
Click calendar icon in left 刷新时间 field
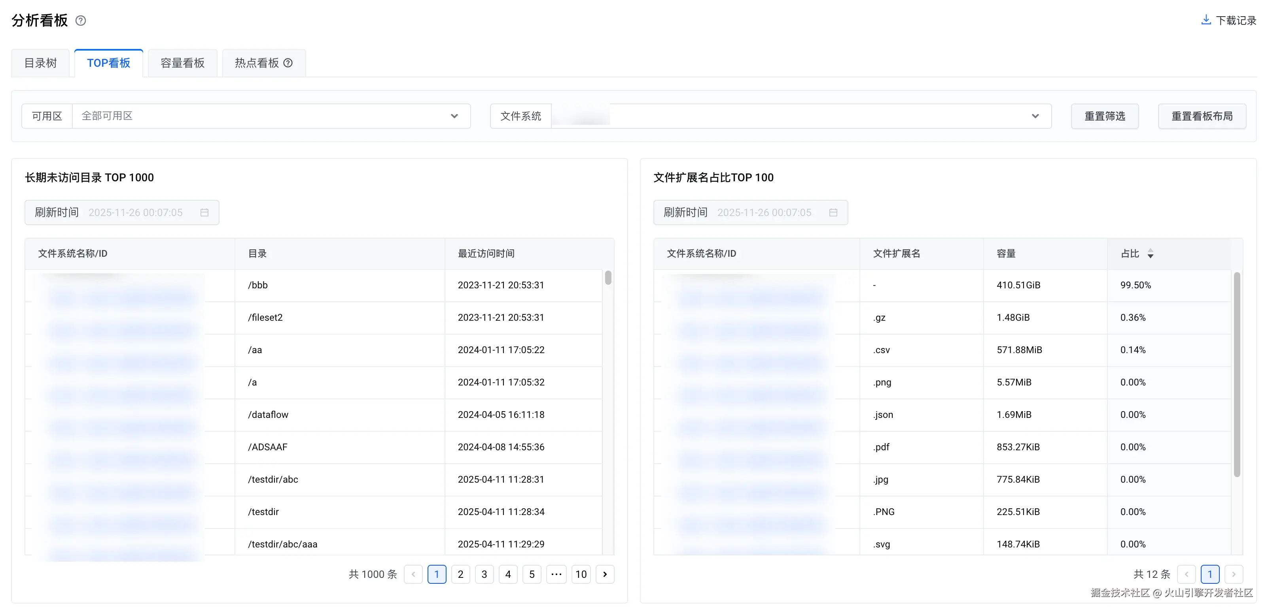204,212
